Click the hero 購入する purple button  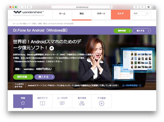45,77
